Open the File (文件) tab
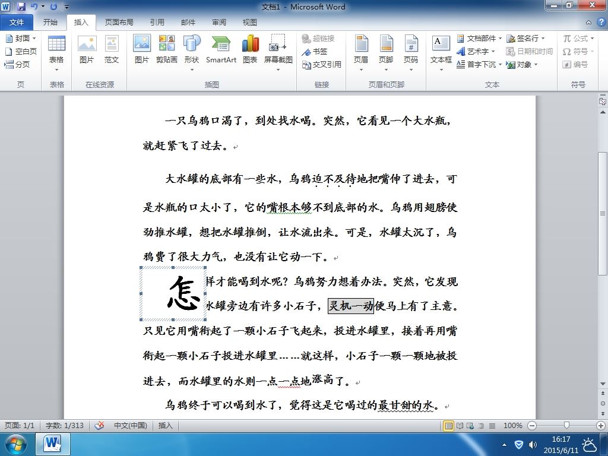 click(16, 23)
